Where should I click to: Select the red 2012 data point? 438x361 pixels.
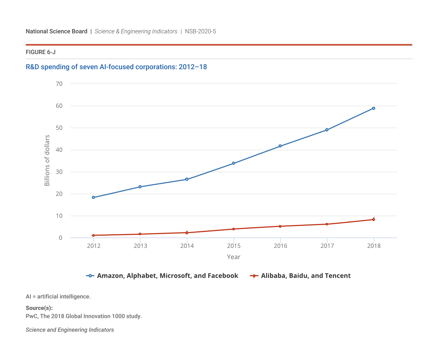coord(93,235)
